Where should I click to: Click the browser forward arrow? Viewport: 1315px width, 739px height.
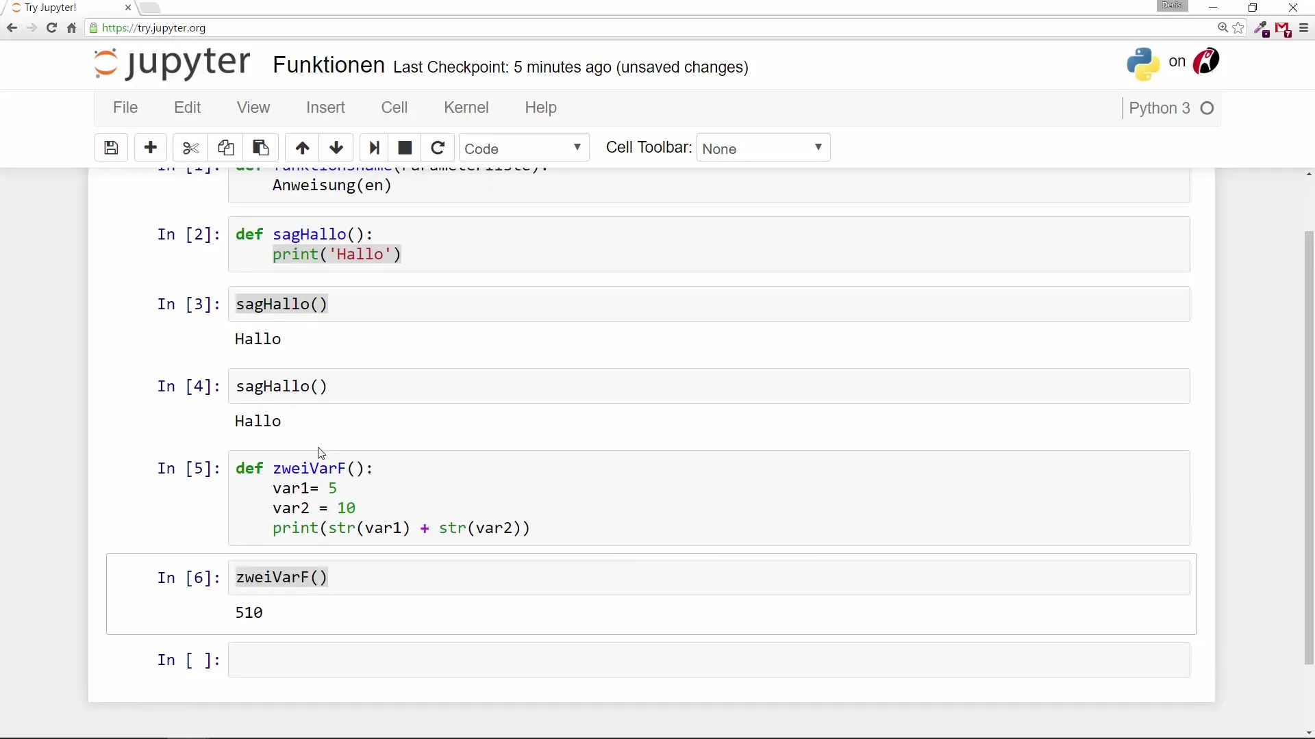(x=32, y=28)
